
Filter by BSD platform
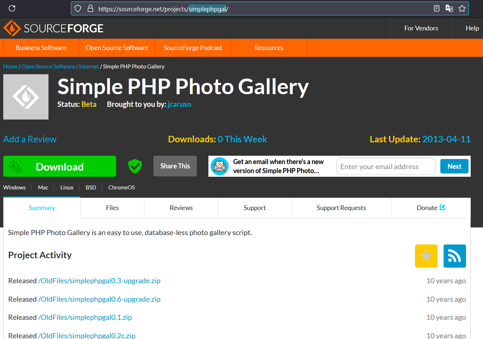[91, 188]
